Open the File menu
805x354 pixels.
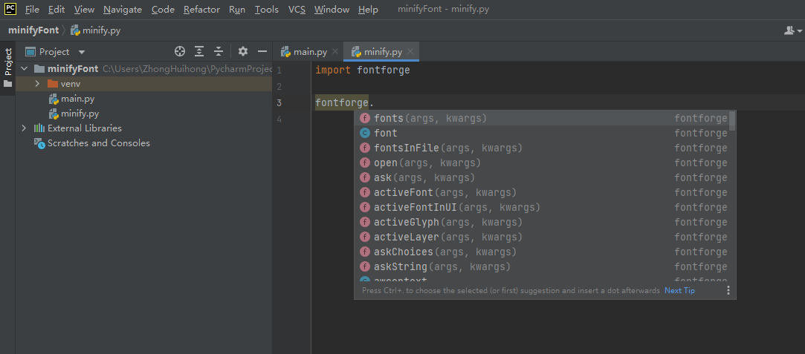(x=32, y=10)
